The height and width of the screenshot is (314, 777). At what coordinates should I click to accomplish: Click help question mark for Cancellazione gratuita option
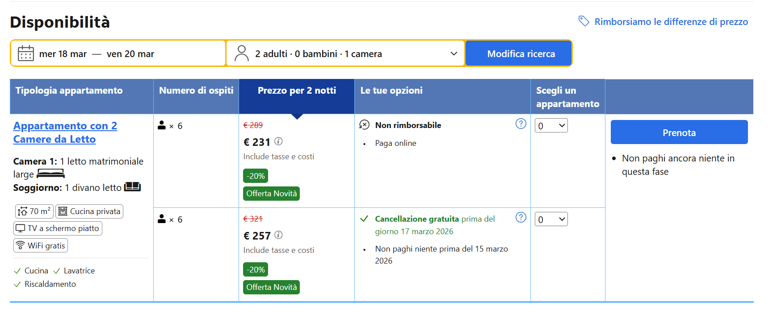(521, 217)
